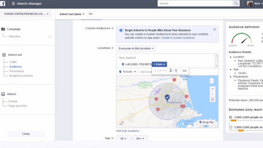Image resolution: width=263 pixels, height=148 pixels.
Task: Click the New Zealand location heading
Action: pyautogui.click(x=127, y=57)
